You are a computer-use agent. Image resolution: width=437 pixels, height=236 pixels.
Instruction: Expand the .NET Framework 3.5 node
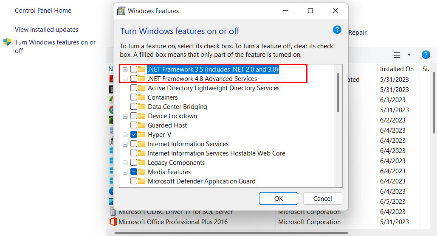coord(125,69)
